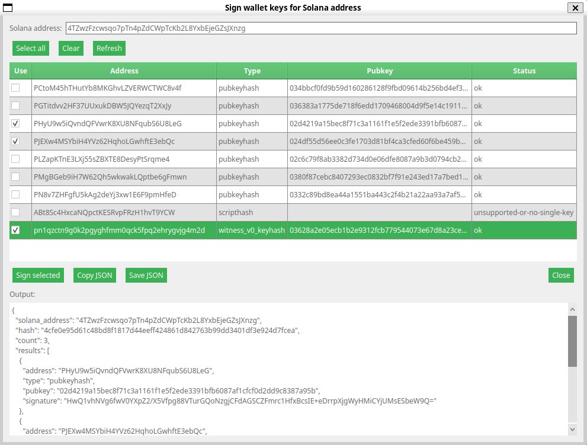Click pubkey cell starting 03628a2e05ecb1b2
The height and width of the screenshot is (445, 587).
coord(380,230)
